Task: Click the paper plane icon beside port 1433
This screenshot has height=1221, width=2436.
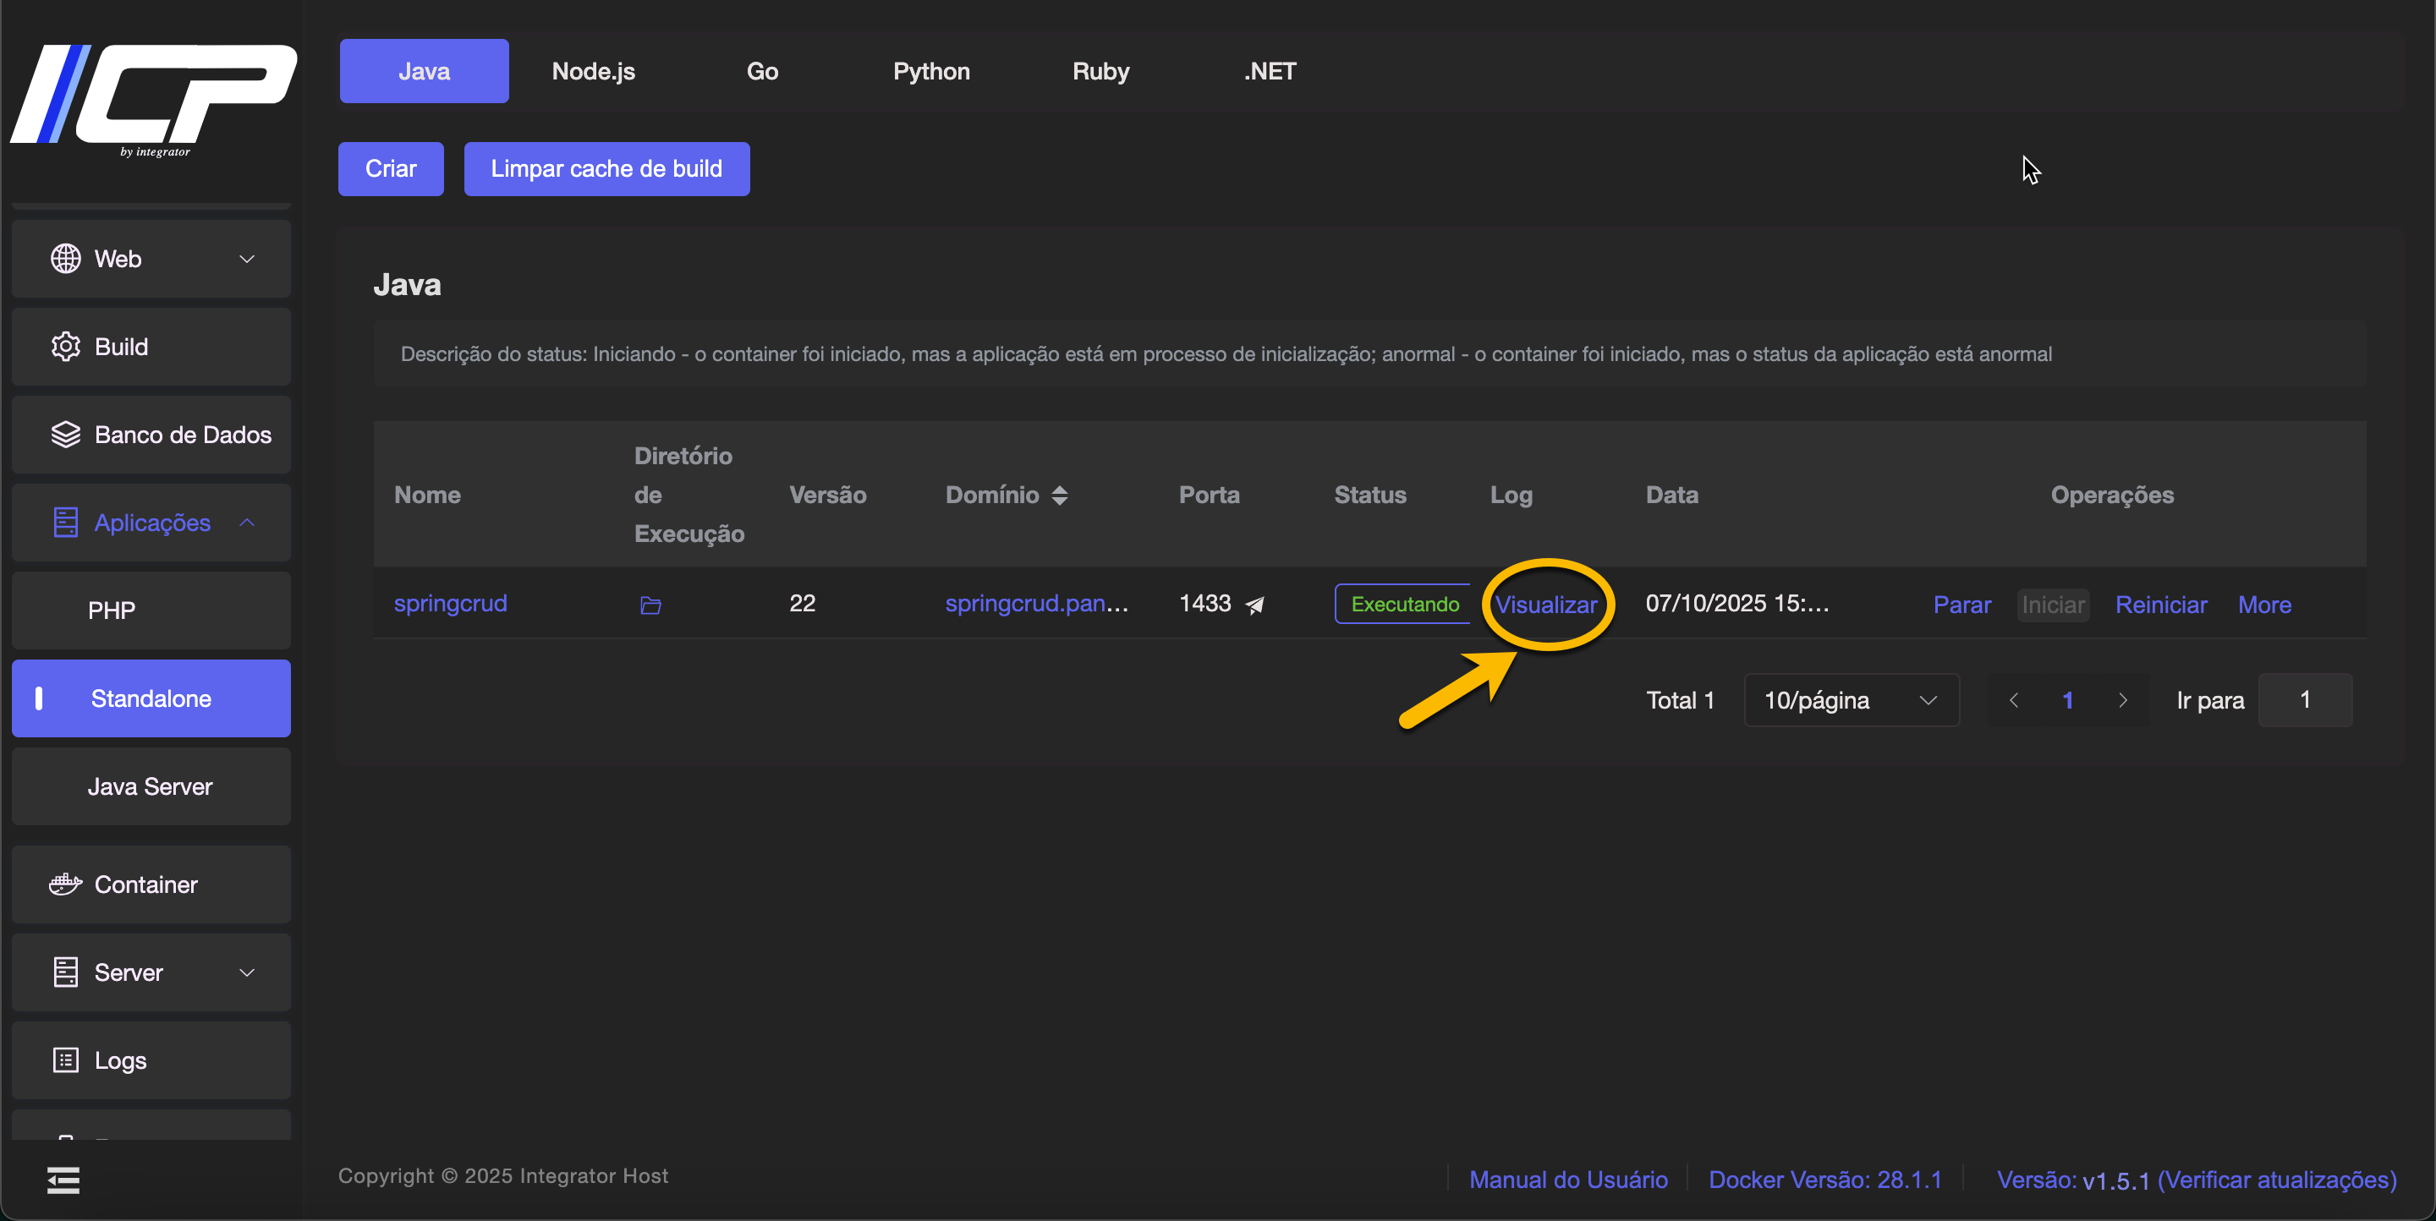Action: click(1255, 605)
